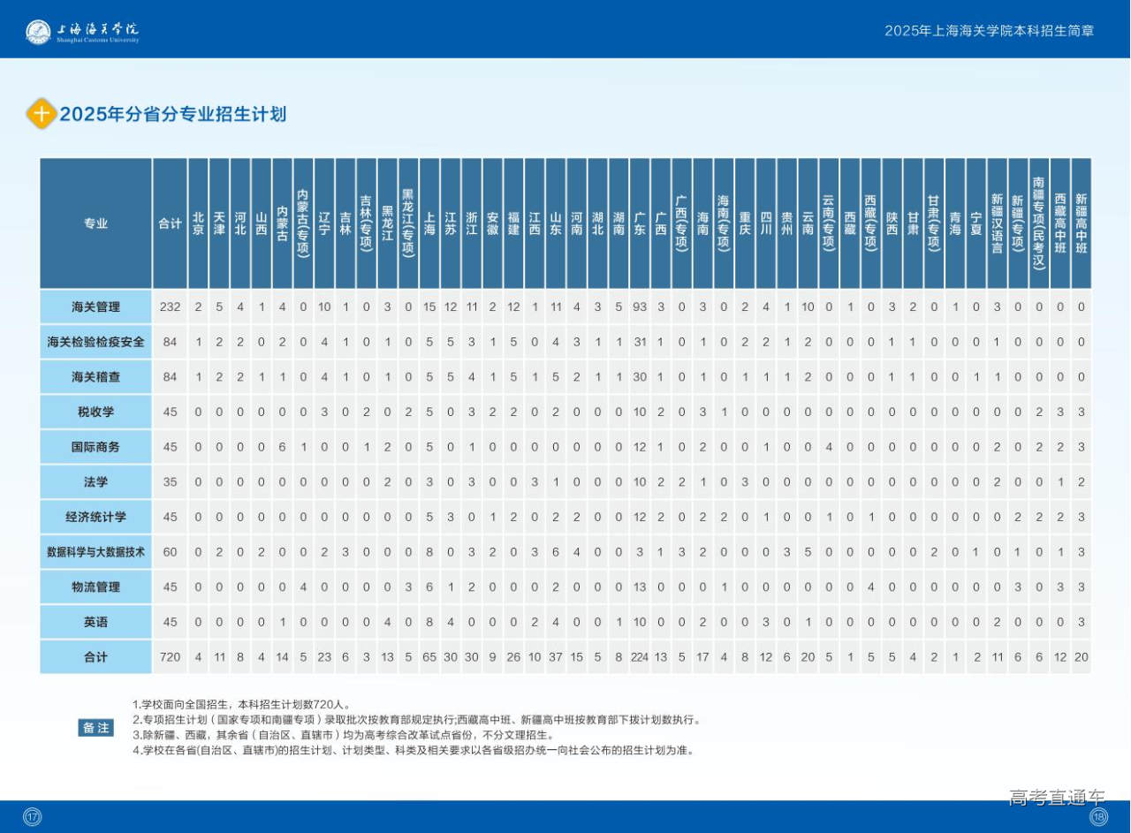Click the orange plus icon beside section title

click(41, 114)
